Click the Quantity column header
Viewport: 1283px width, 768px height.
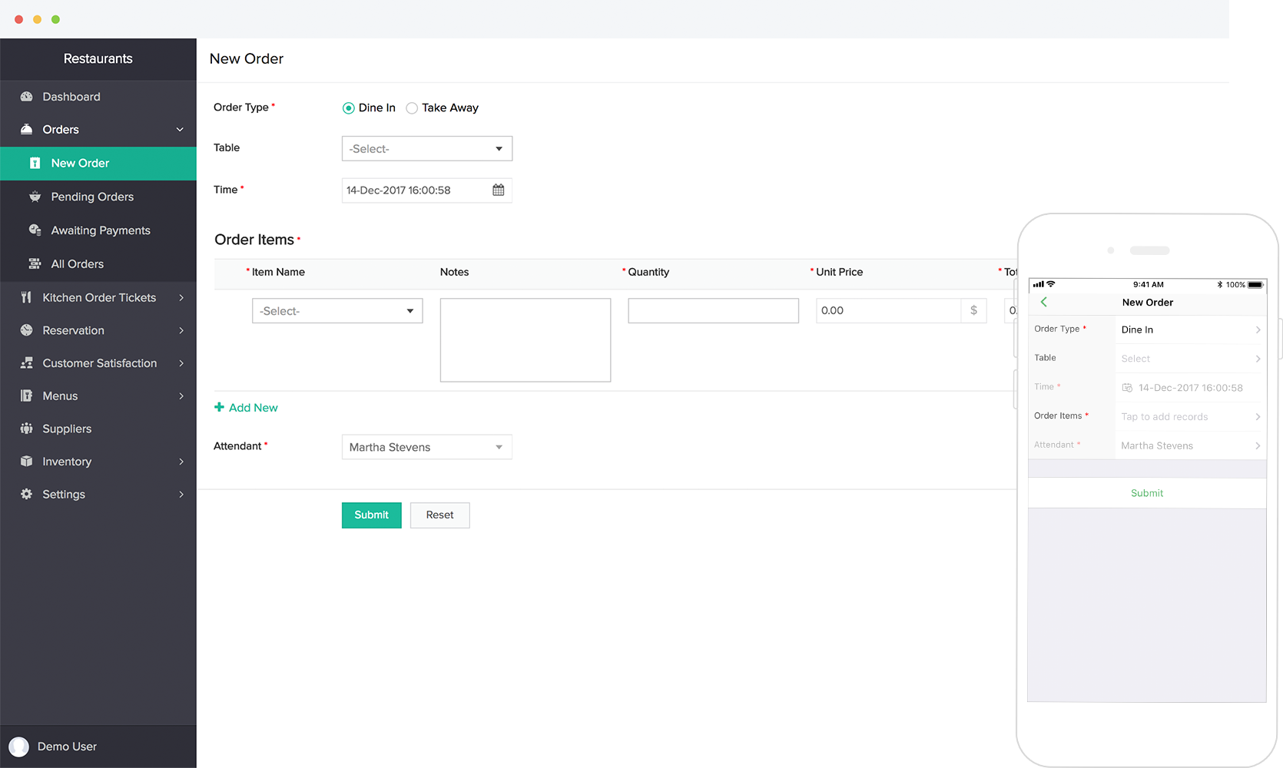click(648, 272)
